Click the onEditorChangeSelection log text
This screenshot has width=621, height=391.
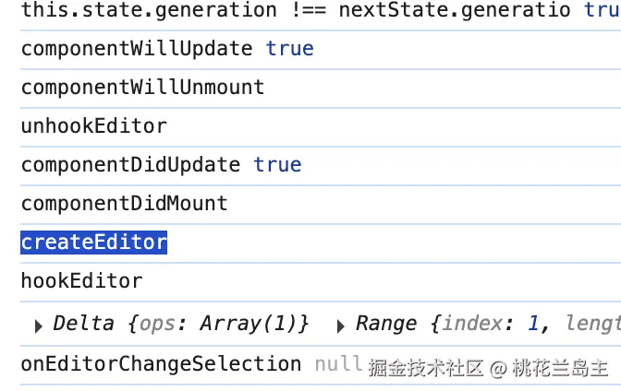(x=161, y=364)
